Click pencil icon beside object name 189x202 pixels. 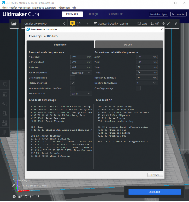tap(13, 186)
